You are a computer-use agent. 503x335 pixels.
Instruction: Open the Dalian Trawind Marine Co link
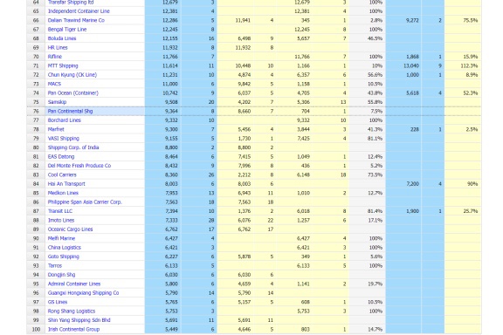pos(76,20)
